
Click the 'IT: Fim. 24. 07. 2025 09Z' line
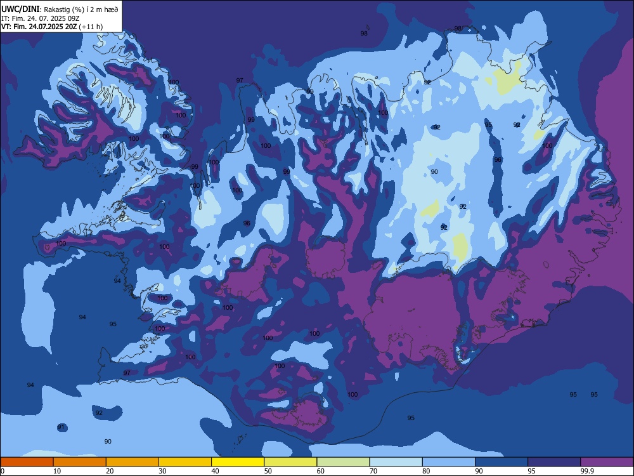tap(41, 18)
